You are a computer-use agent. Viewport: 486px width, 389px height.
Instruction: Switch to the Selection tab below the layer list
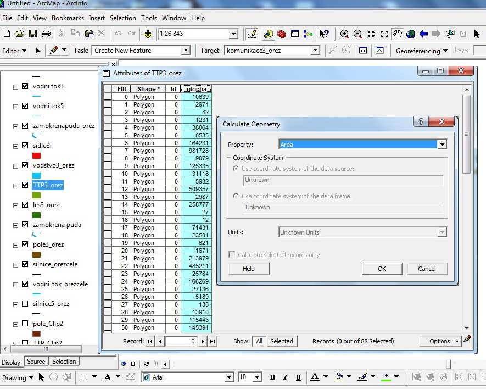[x=64, y=362]
